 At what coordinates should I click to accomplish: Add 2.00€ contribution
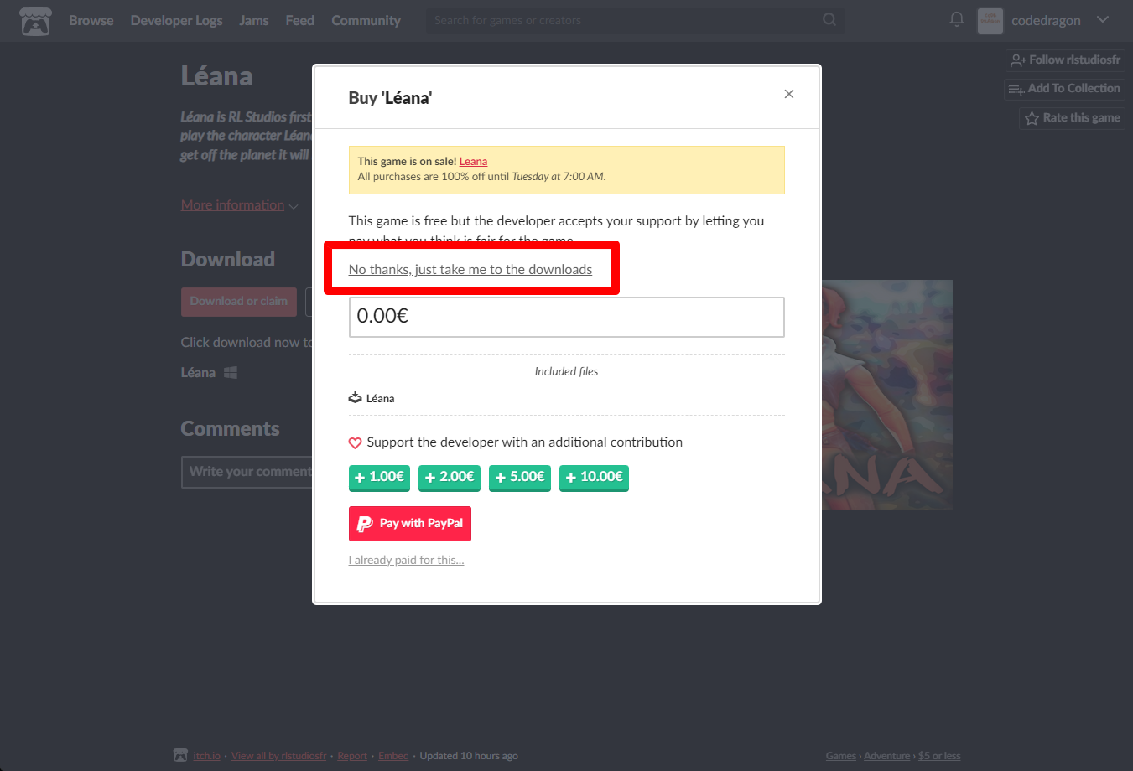tap(450, 478)
